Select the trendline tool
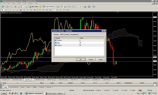This screenshot has height=95, width=158. coord(17,10)
